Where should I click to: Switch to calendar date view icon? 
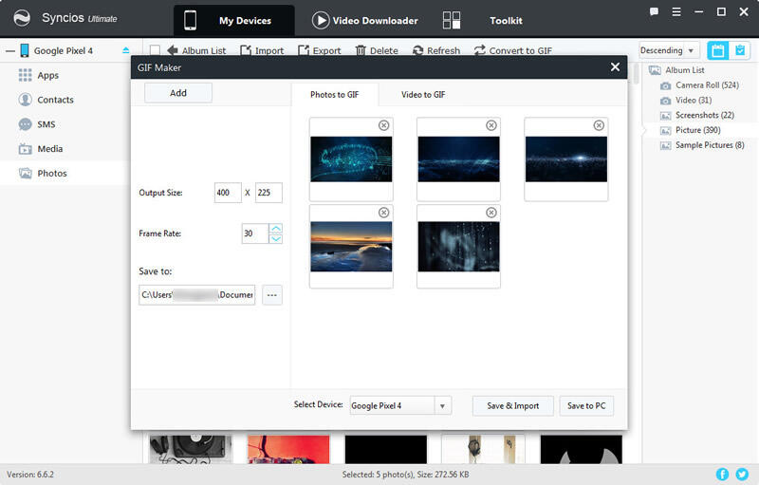[718, 50]
